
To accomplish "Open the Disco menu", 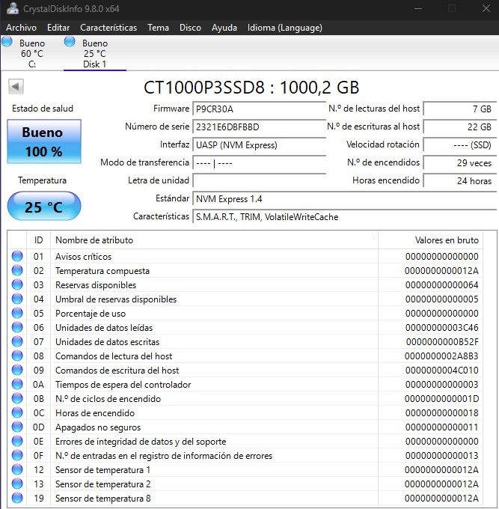I will [190, 28].
